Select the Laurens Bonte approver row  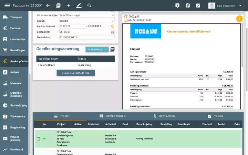click(x=75, y=65)
